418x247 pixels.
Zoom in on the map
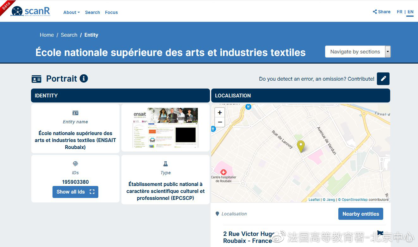(x=220, y=113)
